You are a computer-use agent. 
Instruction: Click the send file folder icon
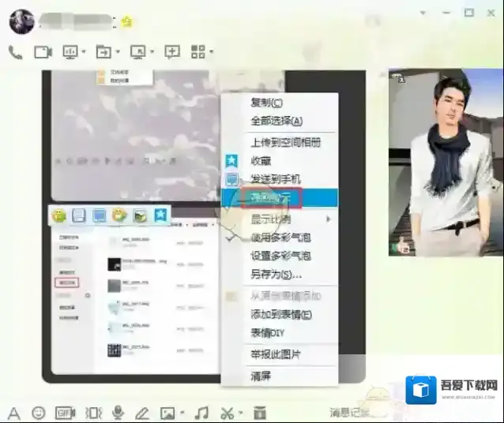coord(103,52)
